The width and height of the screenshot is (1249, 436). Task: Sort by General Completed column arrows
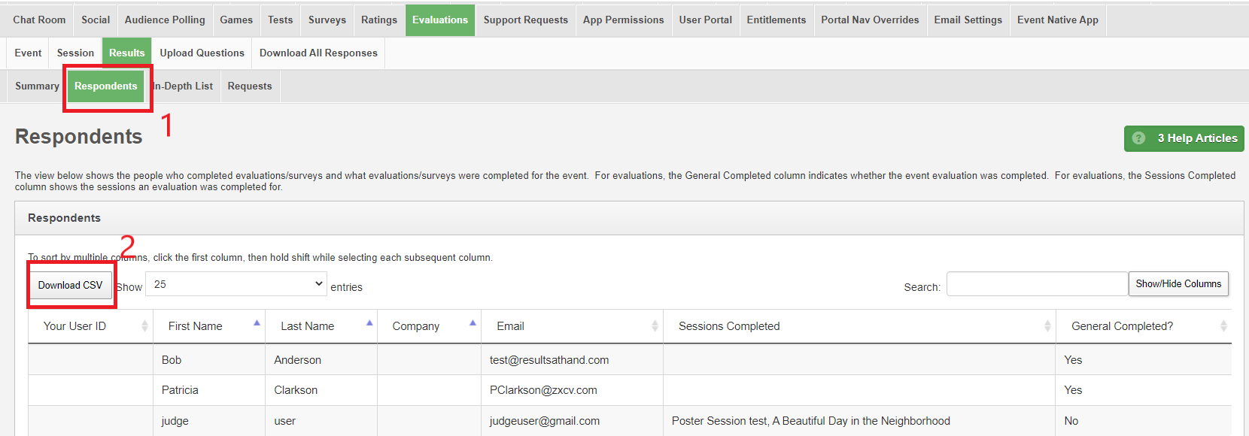(1223, 326)
